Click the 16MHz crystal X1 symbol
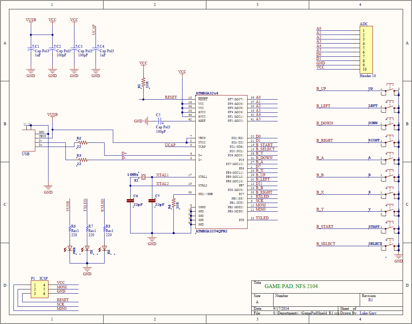The width and height of the screenshot is (412, 324). [x=144, y=178]
